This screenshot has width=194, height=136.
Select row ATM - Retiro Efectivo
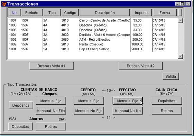(93, 40)
